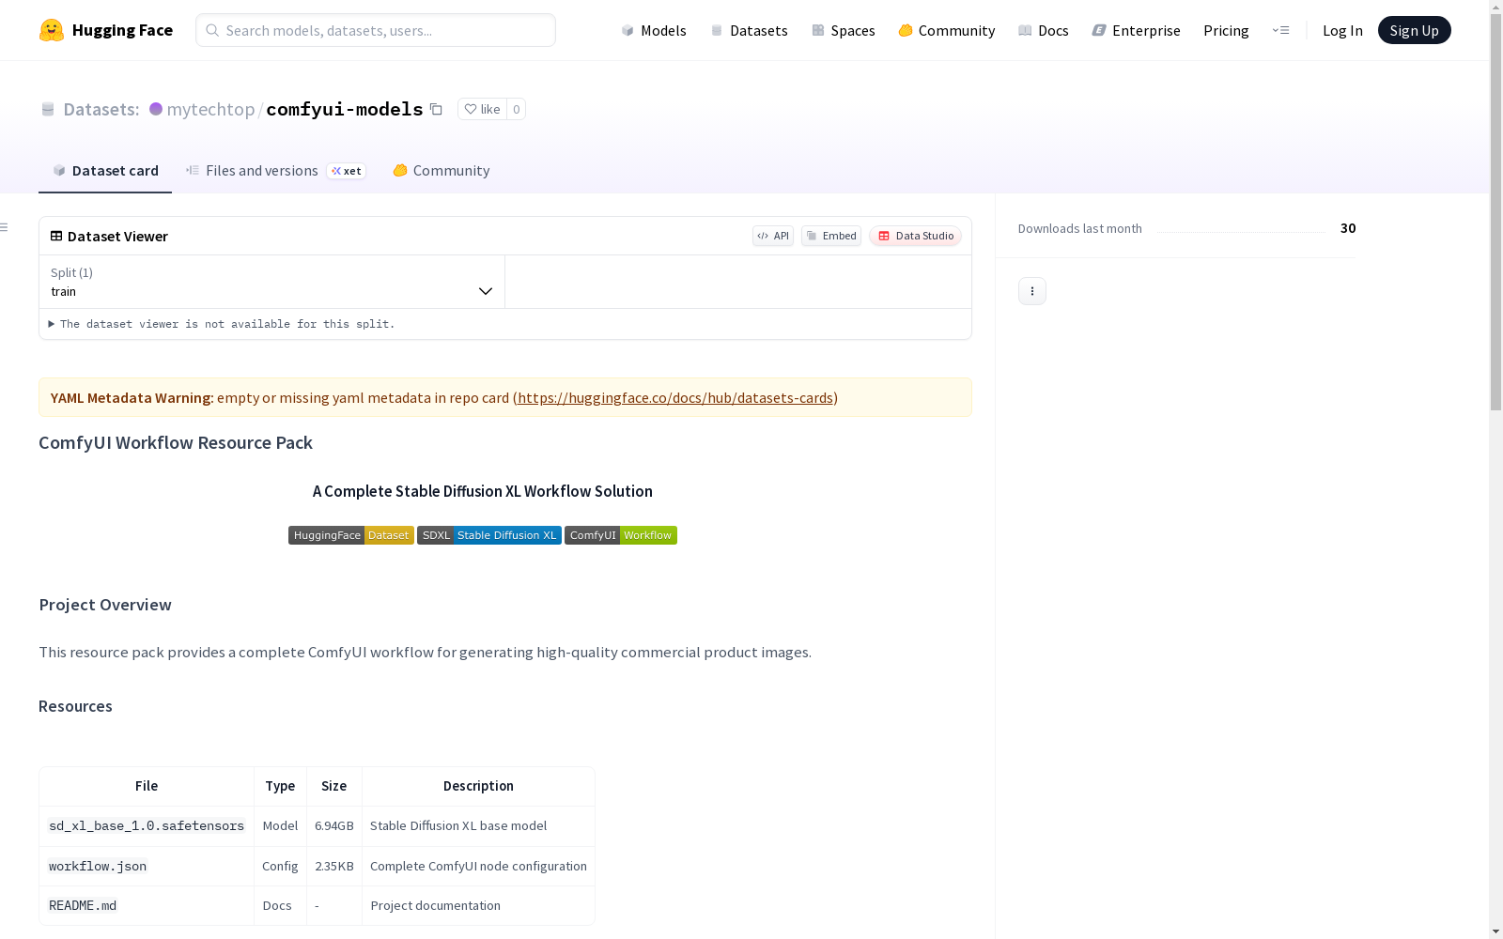Viewport: 1503px width, 939px height.
Task: Click the API button in Dataset Viewer
Action: tap(773, 236)
